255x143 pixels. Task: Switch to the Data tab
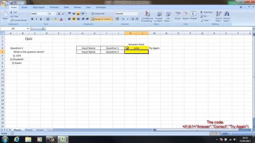(x=67, y=7)
